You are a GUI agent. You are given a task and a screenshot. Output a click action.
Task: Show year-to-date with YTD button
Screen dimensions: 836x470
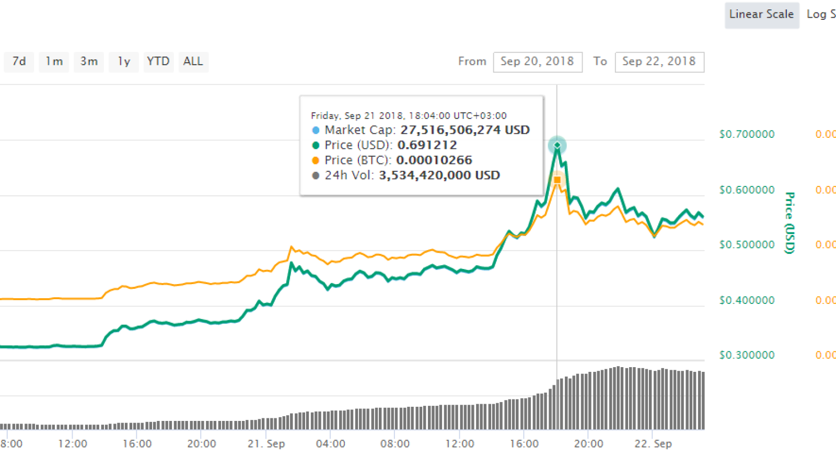158,62
